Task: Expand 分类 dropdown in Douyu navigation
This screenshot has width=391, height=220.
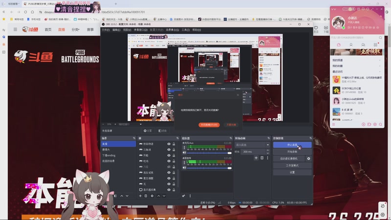Action: (75, 29)
